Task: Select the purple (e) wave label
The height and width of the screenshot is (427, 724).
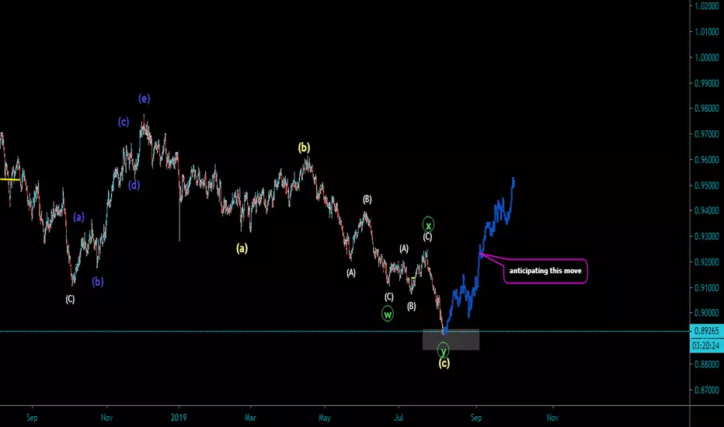Action: click(144, 99)
